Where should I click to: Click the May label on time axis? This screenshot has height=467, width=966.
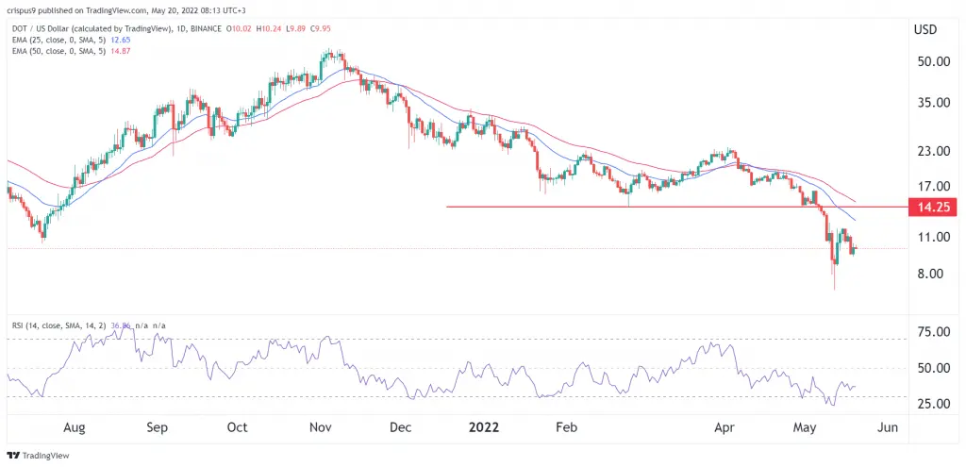click(807, 428)
